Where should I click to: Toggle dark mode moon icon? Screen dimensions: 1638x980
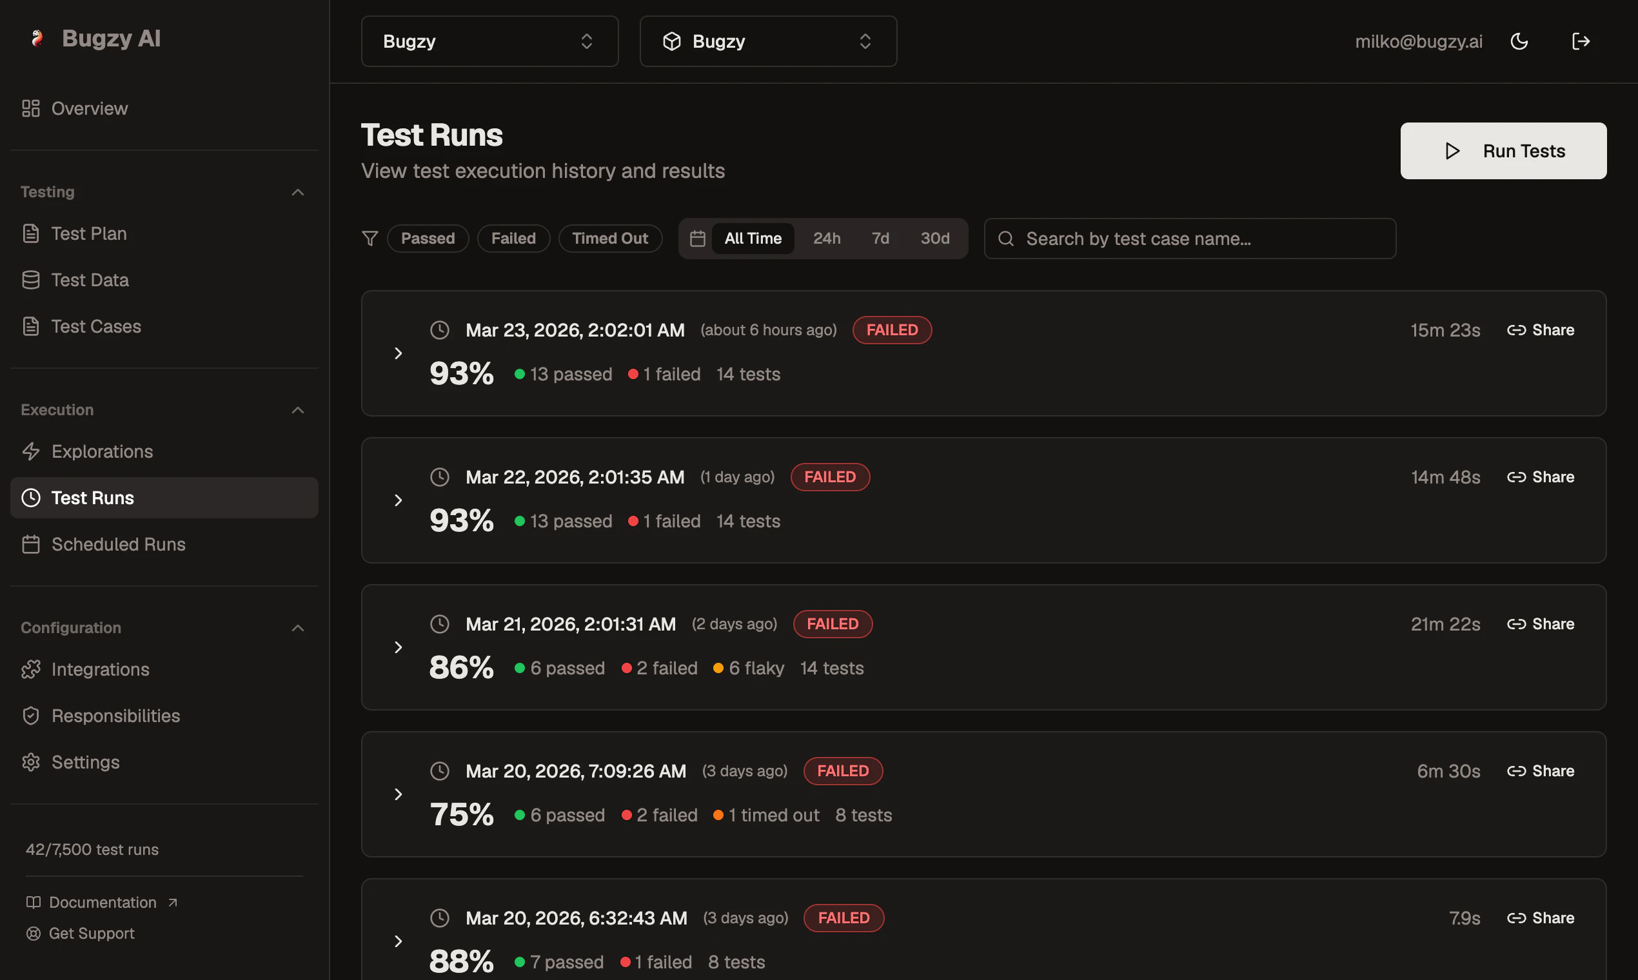pyautogui.click(x=1519, y=41)
